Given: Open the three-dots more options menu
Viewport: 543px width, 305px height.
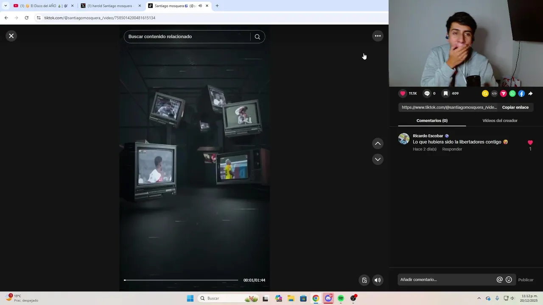Looking at the screenshot, I should pos(378,36).
